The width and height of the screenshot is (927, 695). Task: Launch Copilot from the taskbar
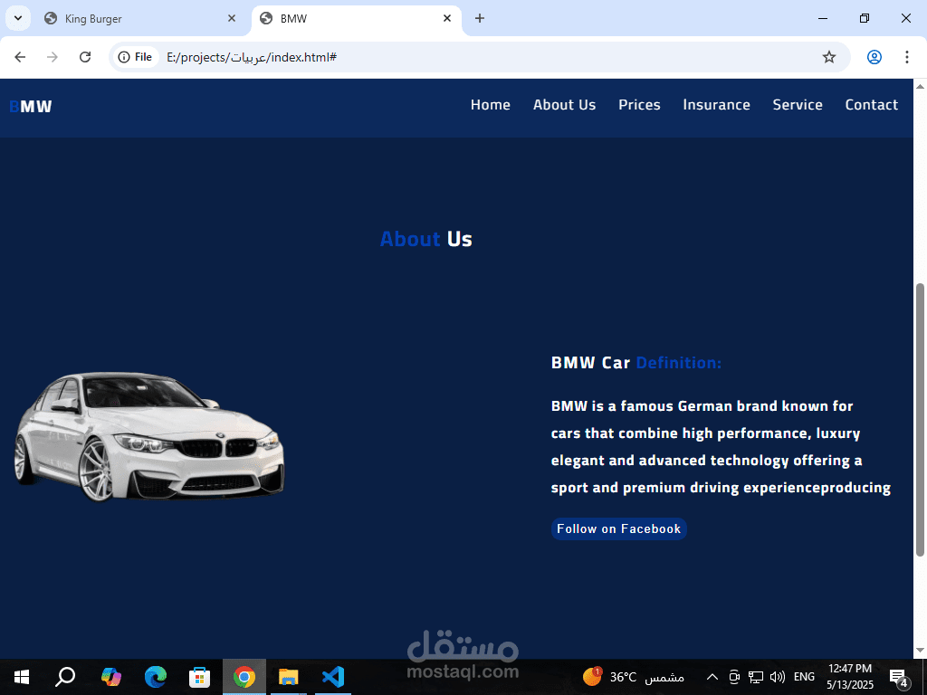pyautogui.click(x=110, y=677)
